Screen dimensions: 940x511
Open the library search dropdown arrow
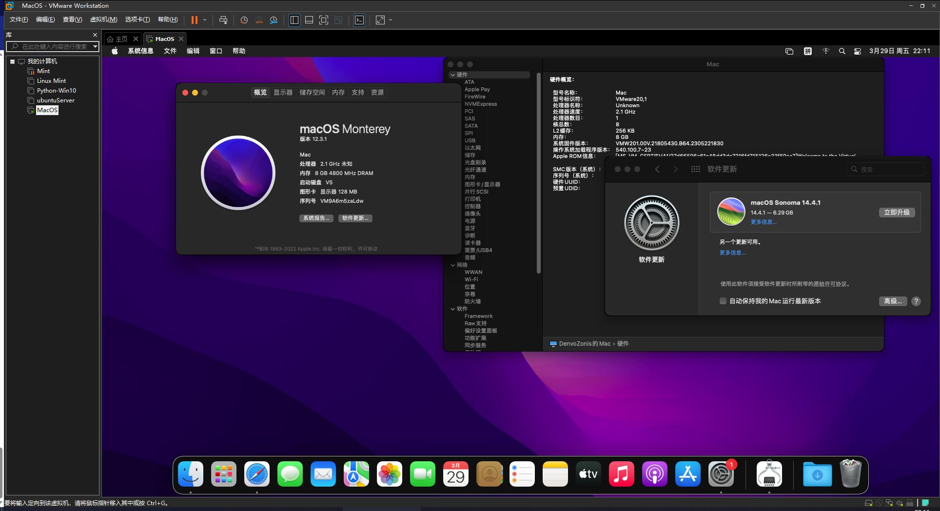pyautogui.click(x=95, y=46)
